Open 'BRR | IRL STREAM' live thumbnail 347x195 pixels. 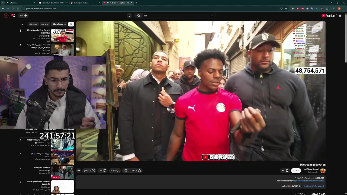[x=63, y=173]
